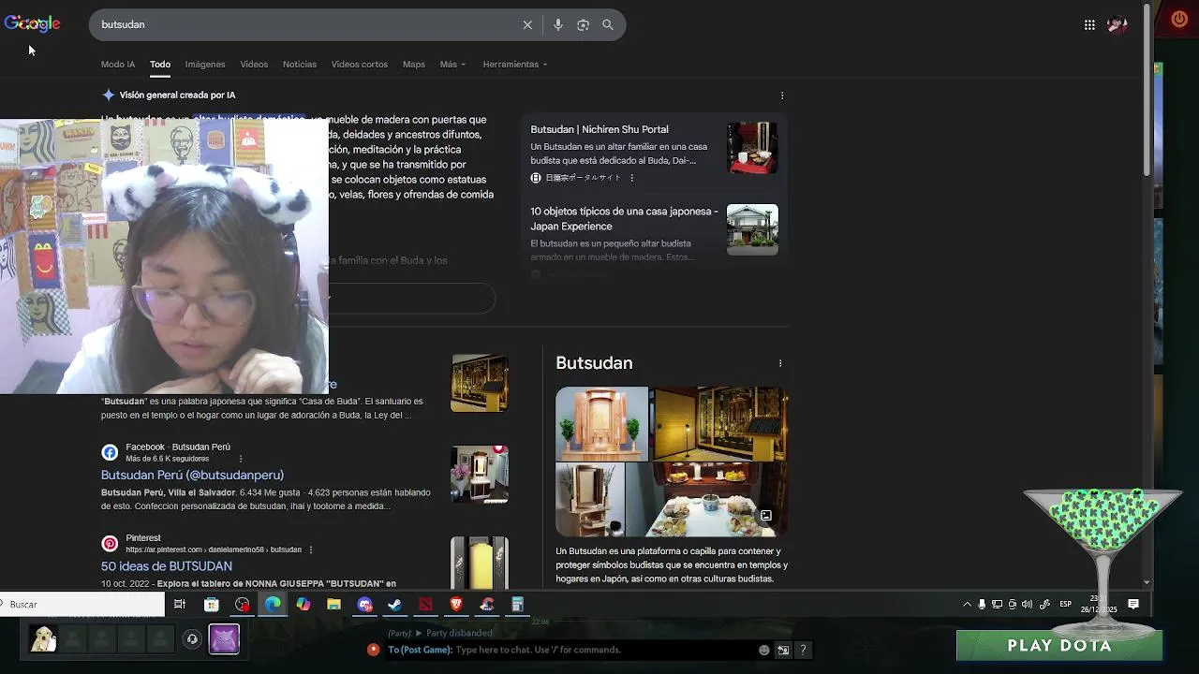The width and height of the screenshot is (1199, 674).
Task: Click the golden altar knowledge panel image
Action: click(720, 424)
